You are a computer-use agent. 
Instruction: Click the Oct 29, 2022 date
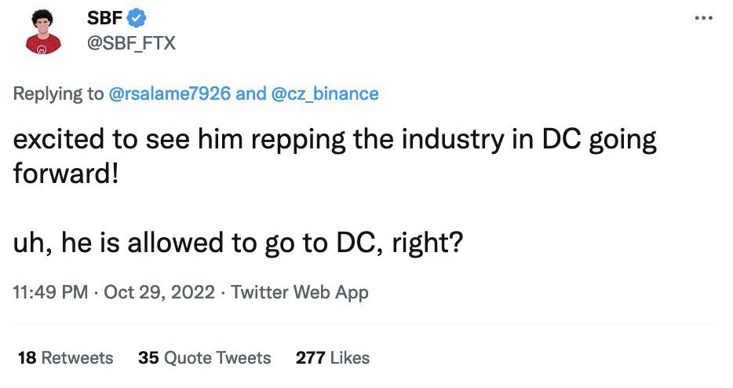[159, 293]
